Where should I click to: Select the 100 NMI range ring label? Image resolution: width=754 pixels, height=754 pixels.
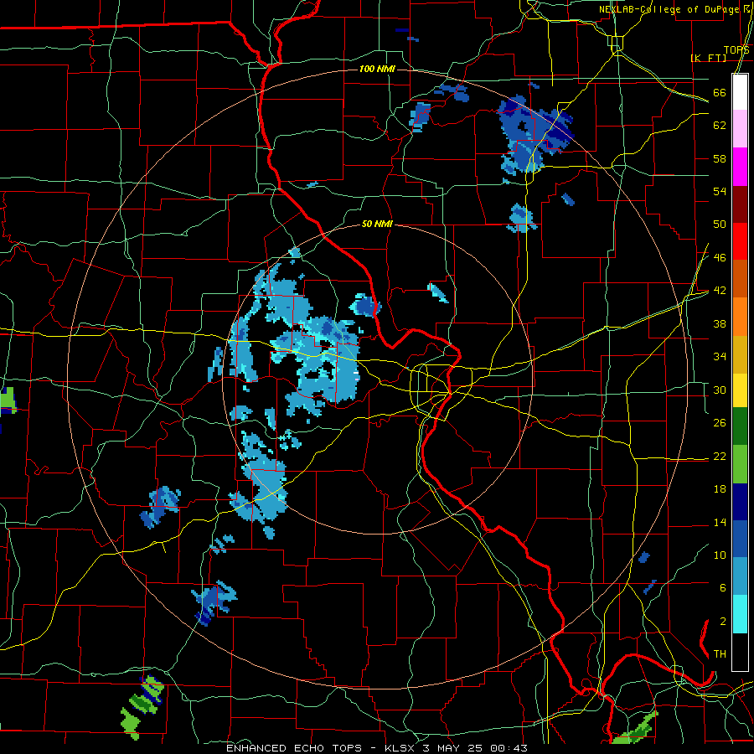(x=377, y=69)
